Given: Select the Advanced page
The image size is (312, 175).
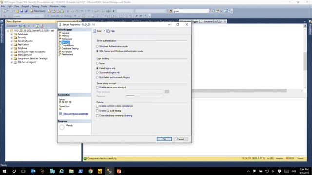Looking at the screenshot, I should point(67,52).
